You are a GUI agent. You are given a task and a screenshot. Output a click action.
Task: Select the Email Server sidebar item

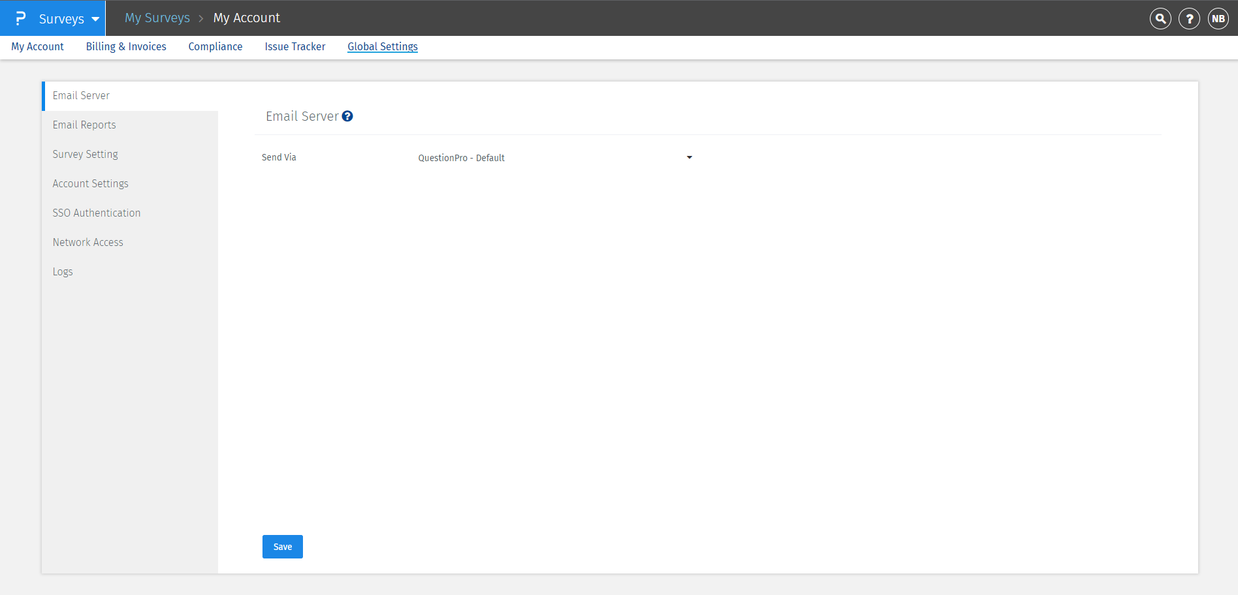point(81,95)
